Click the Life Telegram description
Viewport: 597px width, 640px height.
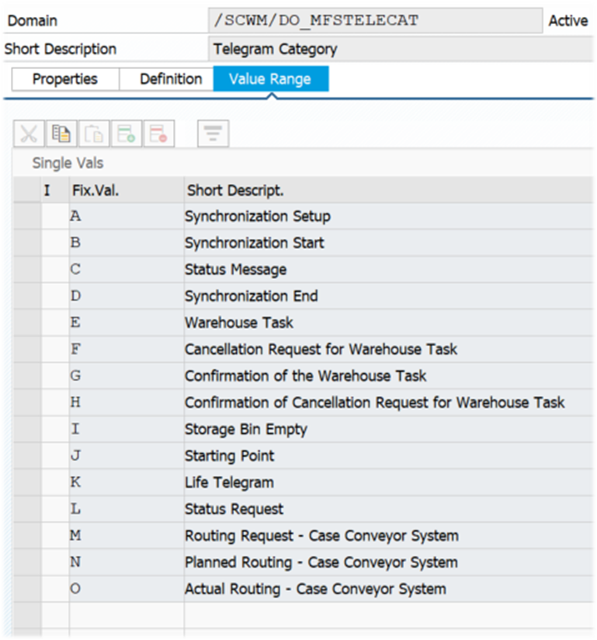pos(229,483)
